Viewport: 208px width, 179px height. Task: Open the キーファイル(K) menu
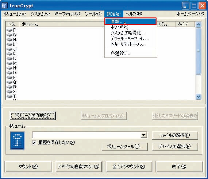68,14
